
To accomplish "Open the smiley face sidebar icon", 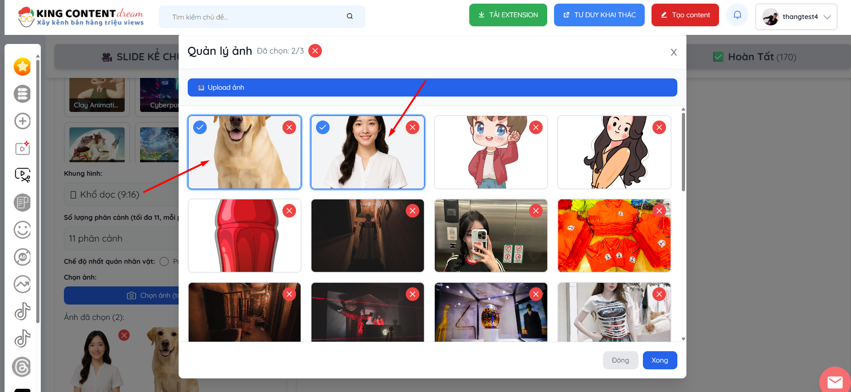I will pos(22,230).
